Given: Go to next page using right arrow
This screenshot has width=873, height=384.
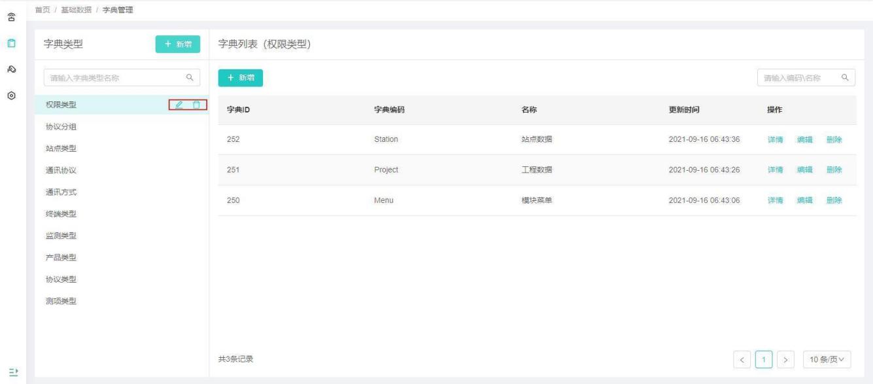Looking at the screenshot, I should coord(786,359).
